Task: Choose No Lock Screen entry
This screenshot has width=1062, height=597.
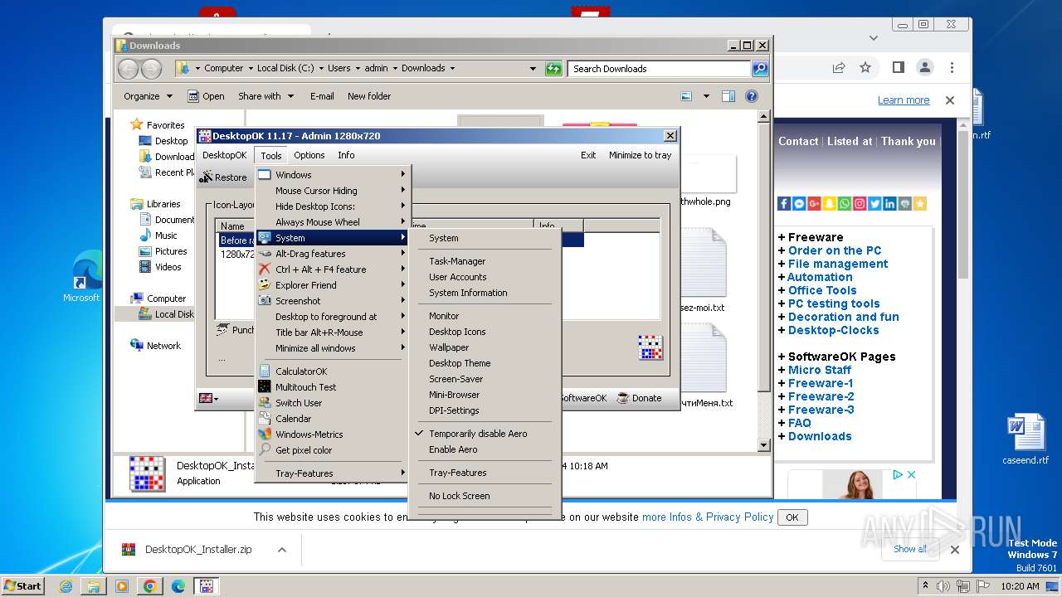Action: click(485, 496)
